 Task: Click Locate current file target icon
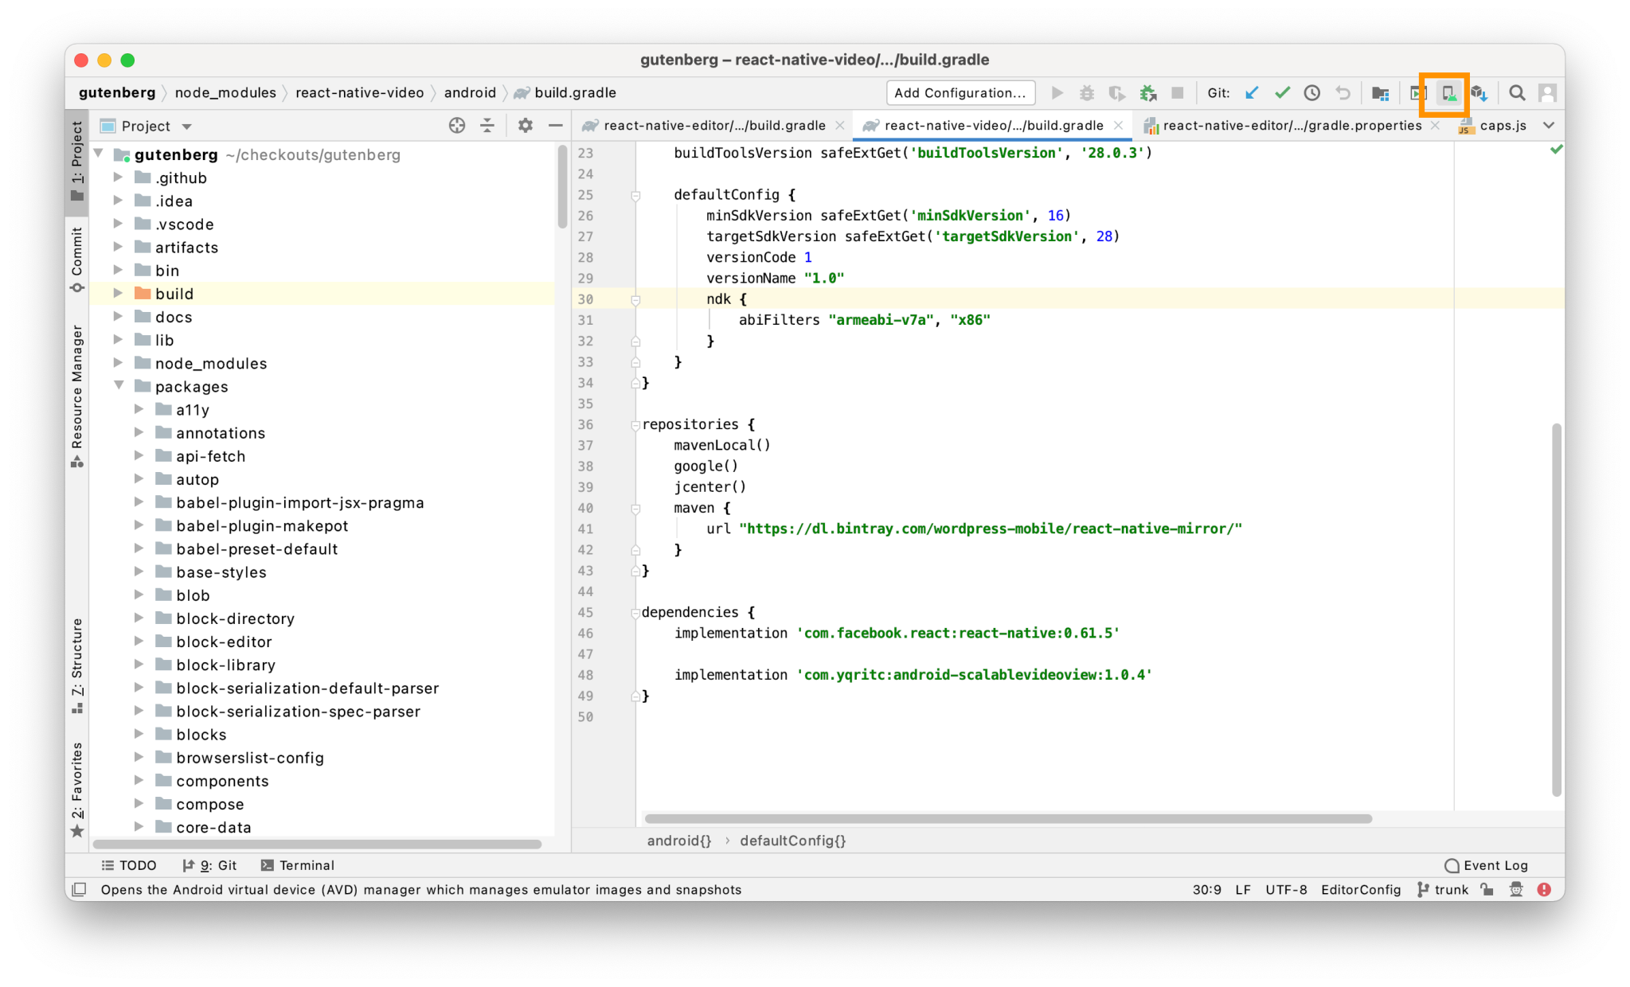pos(456,126)
